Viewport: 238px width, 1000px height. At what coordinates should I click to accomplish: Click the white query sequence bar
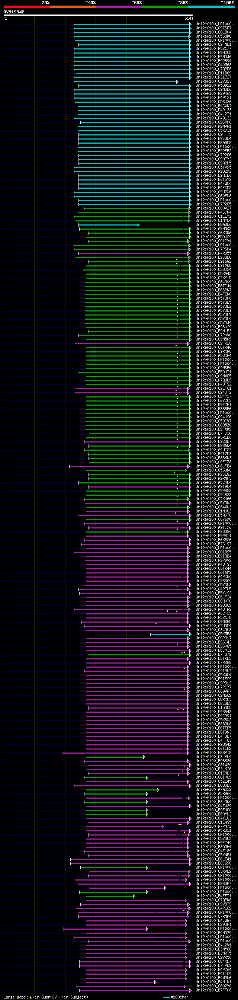tap(98, 15)
